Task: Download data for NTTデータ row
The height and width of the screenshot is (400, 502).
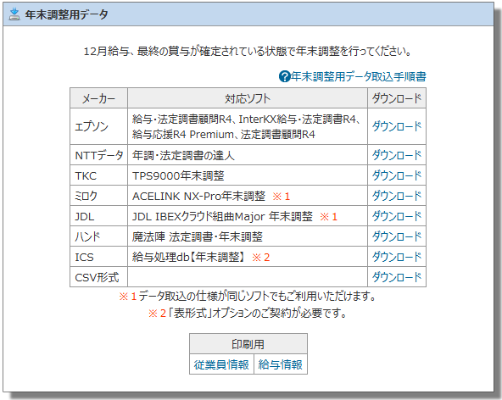Action: (x=397, y=155)
